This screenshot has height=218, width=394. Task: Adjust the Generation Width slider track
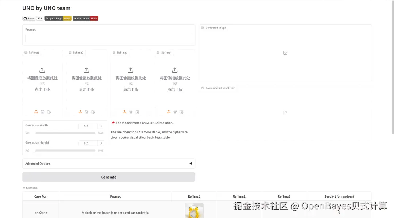coord(65,133)
